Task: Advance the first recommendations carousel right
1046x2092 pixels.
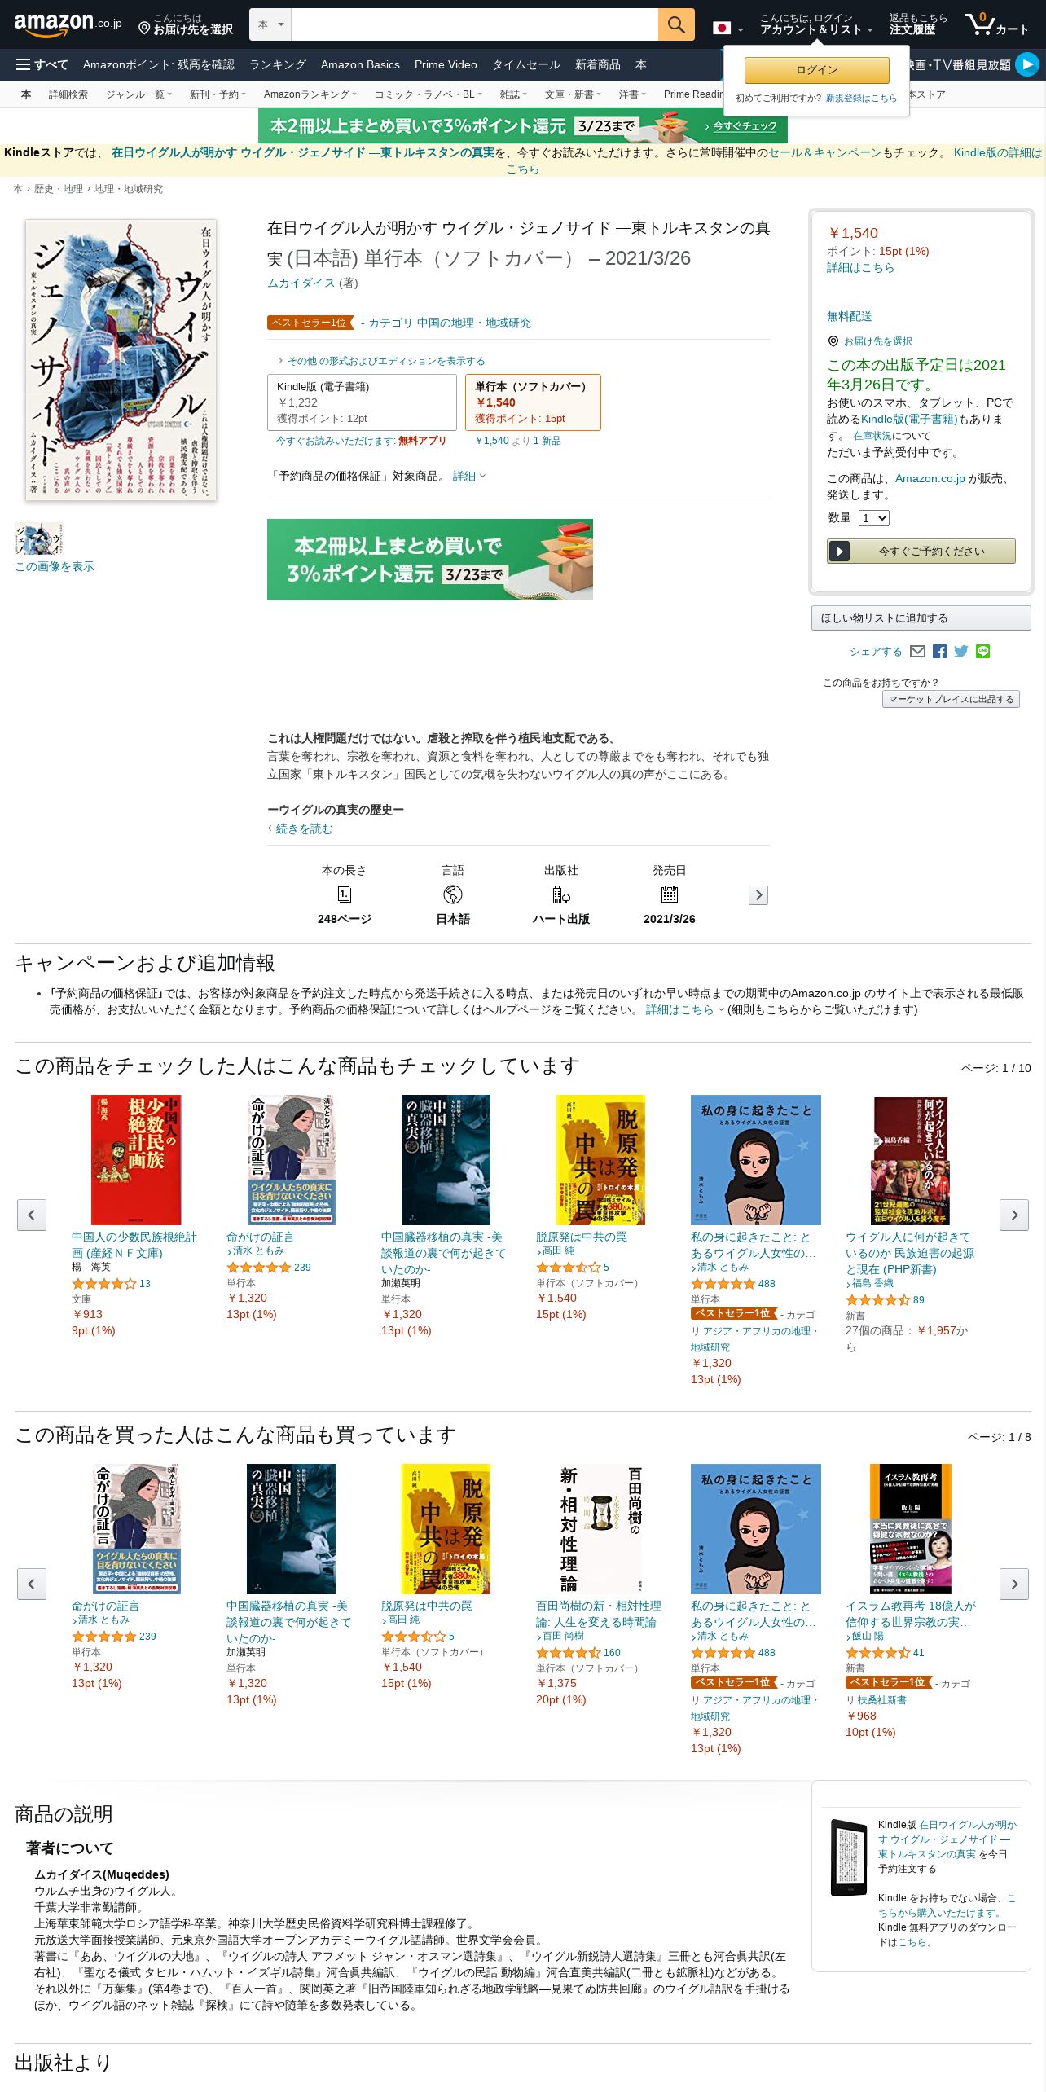Action: [1014, 1215]
